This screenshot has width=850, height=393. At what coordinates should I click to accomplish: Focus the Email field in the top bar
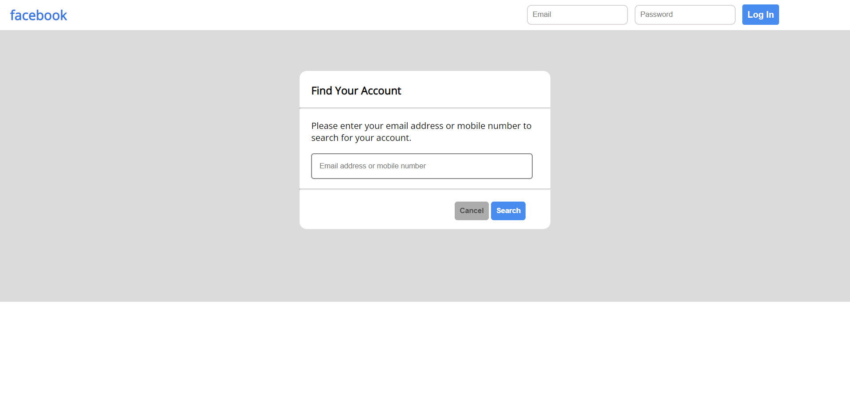point(577,15)
